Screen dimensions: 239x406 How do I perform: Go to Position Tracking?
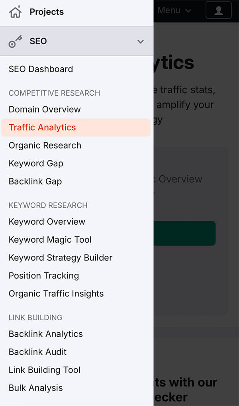click(44, 275)
